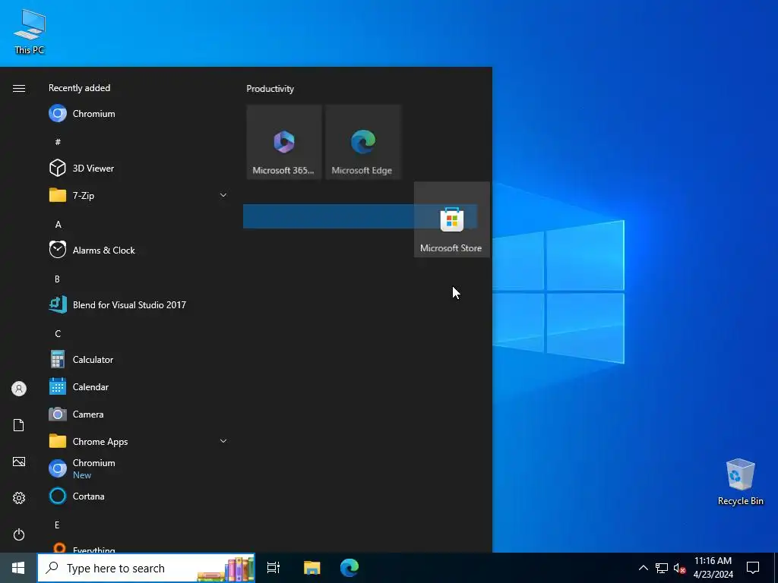Open Settings gear in Start sidebar
This screenshot has width=778, height=583.
pyautogui.click(x=19, y=498)
